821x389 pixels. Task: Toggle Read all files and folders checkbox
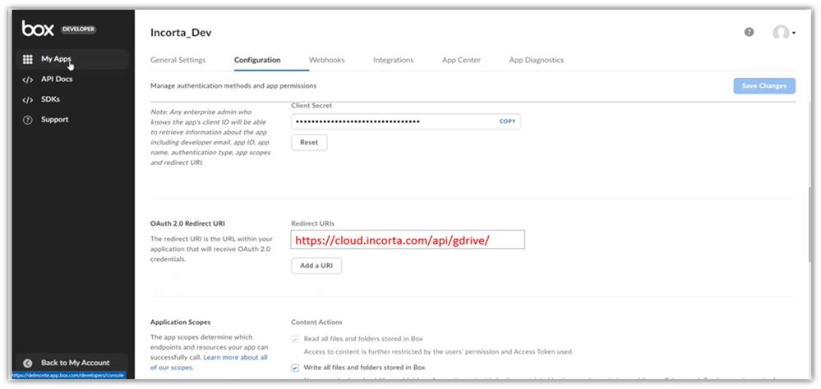pos(295,339)
